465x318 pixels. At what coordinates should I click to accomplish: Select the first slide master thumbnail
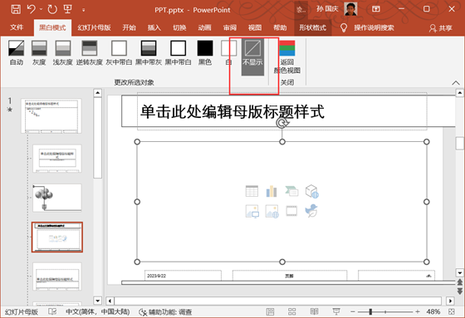tap(51, 116)
